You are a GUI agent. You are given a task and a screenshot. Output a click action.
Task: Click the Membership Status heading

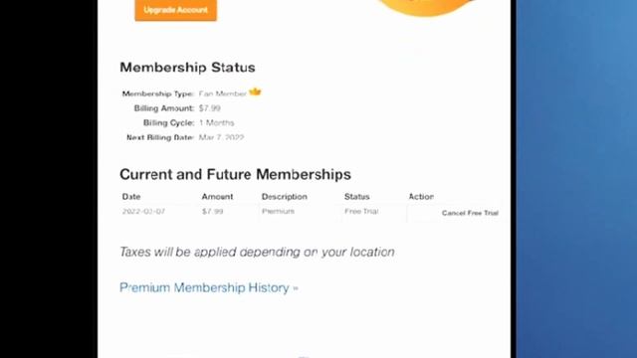pyautogui.click(x=187, y=68)
